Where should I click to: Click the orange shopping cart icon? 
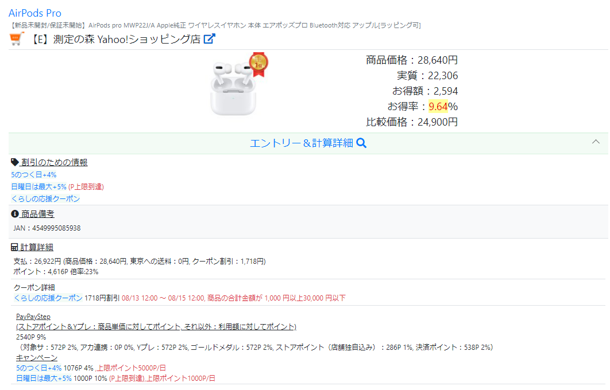16,39
